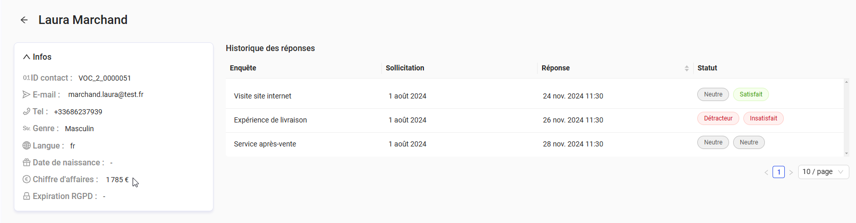Open the 10 / page size dropdown
The width and height of the screenshot is (856, 223).
(x=823, y=172)
